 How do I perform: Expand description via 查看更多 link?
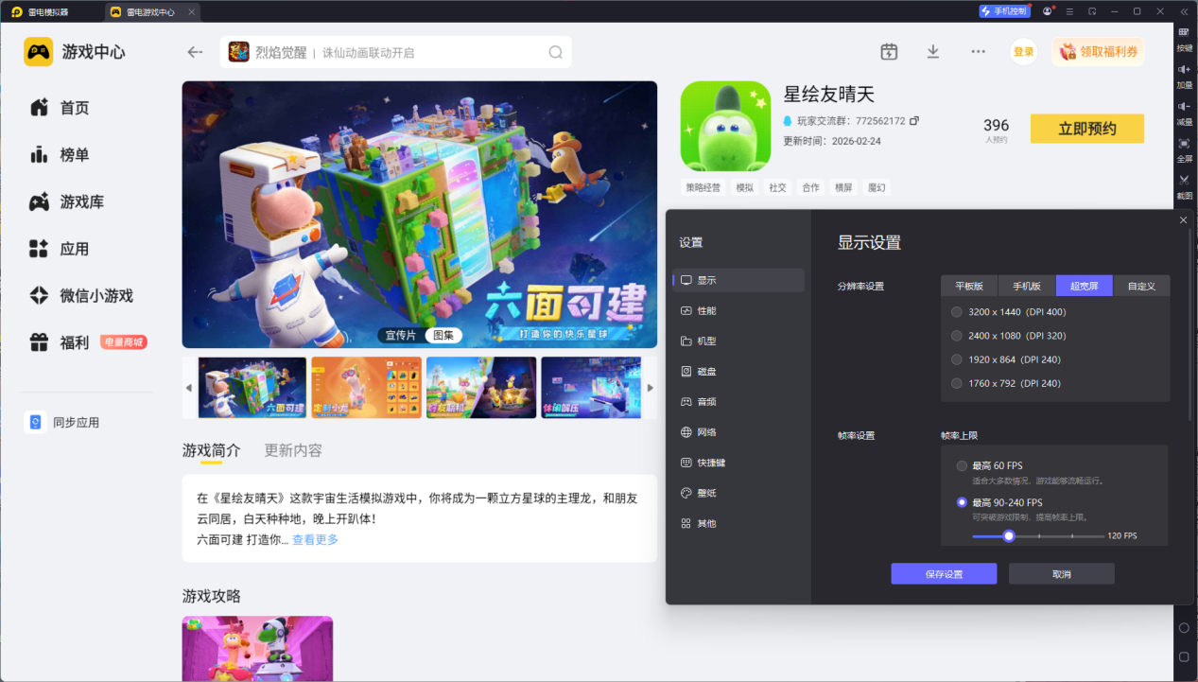pos(315,539)
